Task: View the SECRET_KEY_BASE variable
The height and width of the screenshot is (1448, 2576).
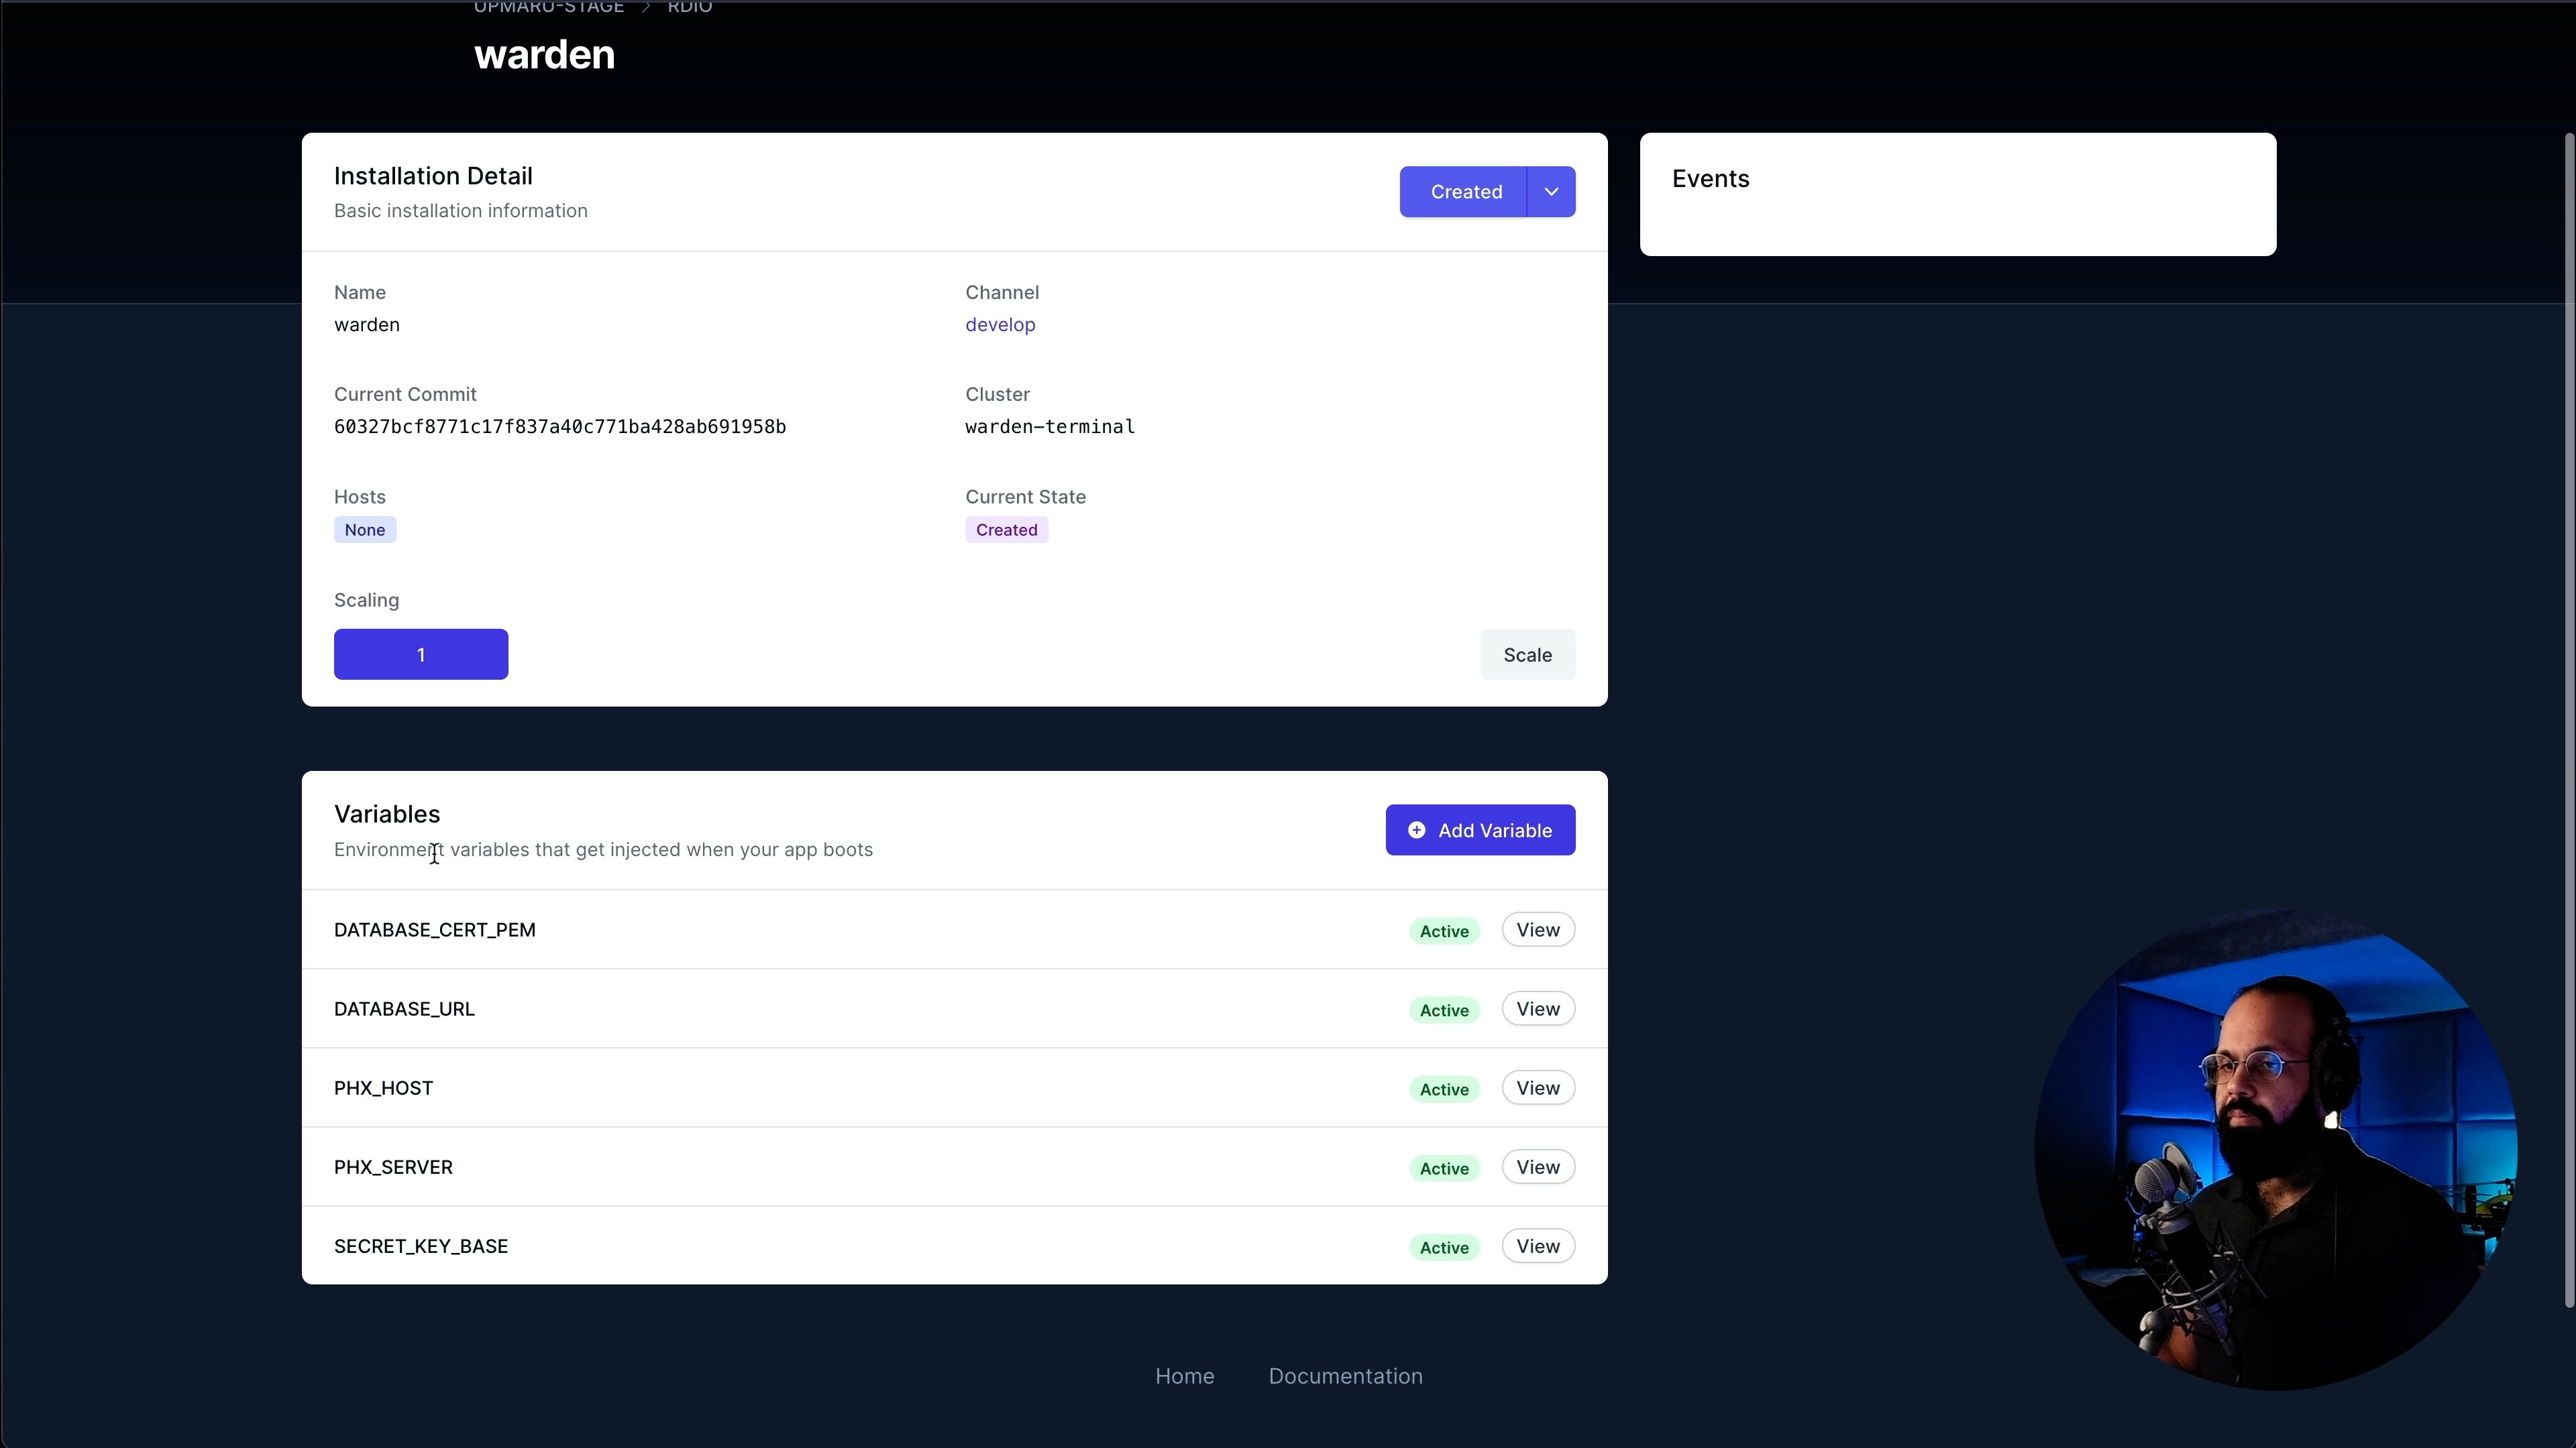Action: click(x=1537, y=1246)
